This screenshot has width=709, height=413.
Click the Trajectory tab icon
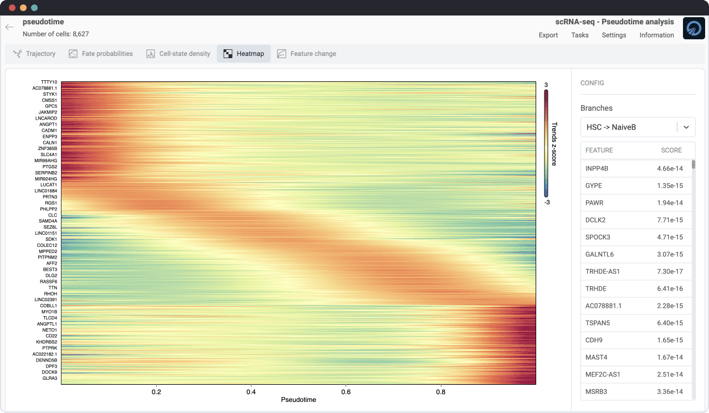tap(17, 54)
